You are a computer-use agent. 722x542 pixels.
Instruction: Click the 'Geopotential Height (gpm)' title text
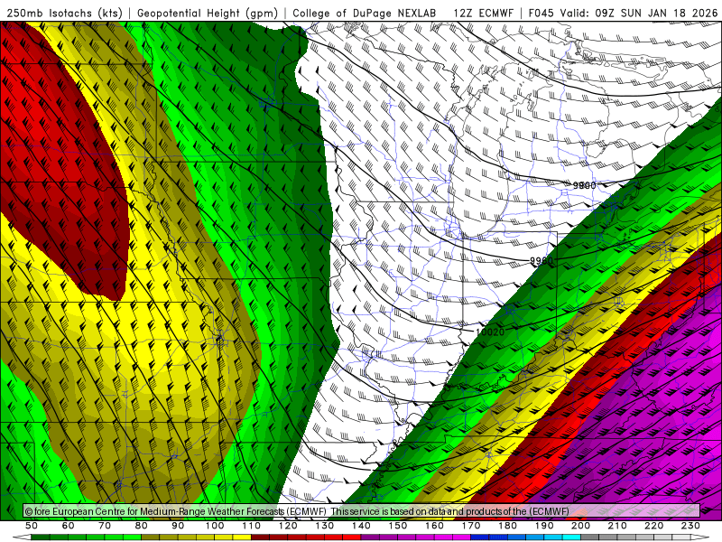(208, 14)
